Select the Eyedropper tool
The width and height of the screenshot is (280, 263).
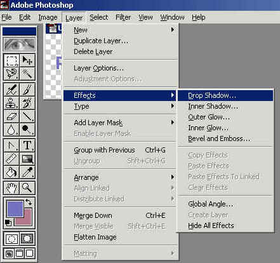[27, 172]
